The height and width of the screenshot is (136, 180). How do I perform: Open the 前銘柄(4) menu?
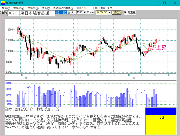point(19,8)
